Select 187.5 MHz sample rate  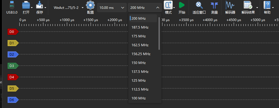pyautogui.click(x=143, y=27)
